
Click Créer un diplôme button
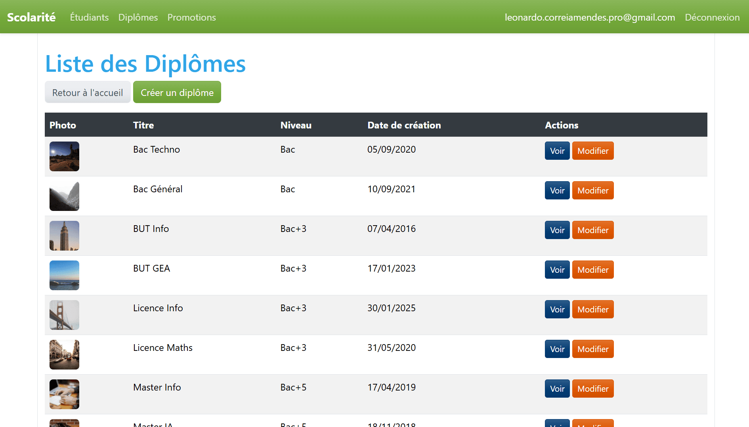[x=177, y=92]
